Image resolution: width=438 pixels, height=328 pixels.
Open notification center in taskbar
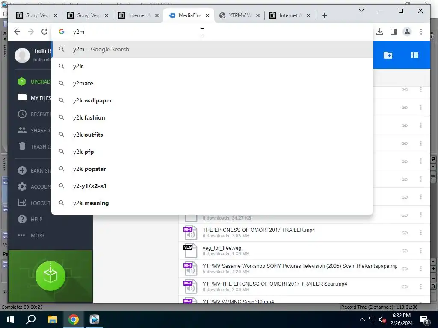pos(425,319)
